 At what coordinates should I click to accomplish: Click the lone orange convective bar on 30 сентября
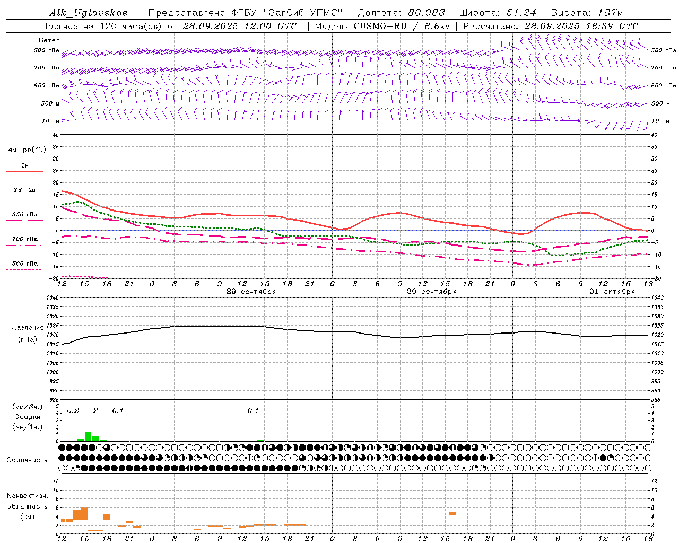(x=452, y=513)
